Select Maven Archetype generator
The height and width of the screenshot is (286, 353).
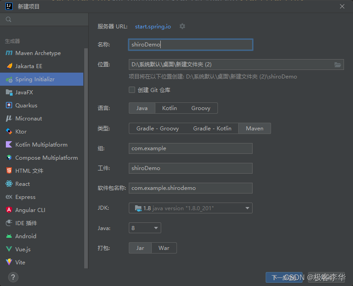[x=41, y=53]
